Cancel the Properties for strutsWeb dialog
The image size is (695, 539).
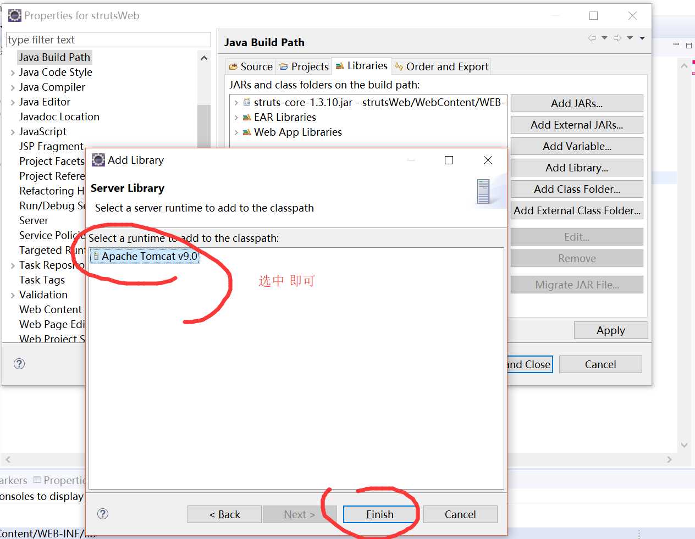click(600, 364)
